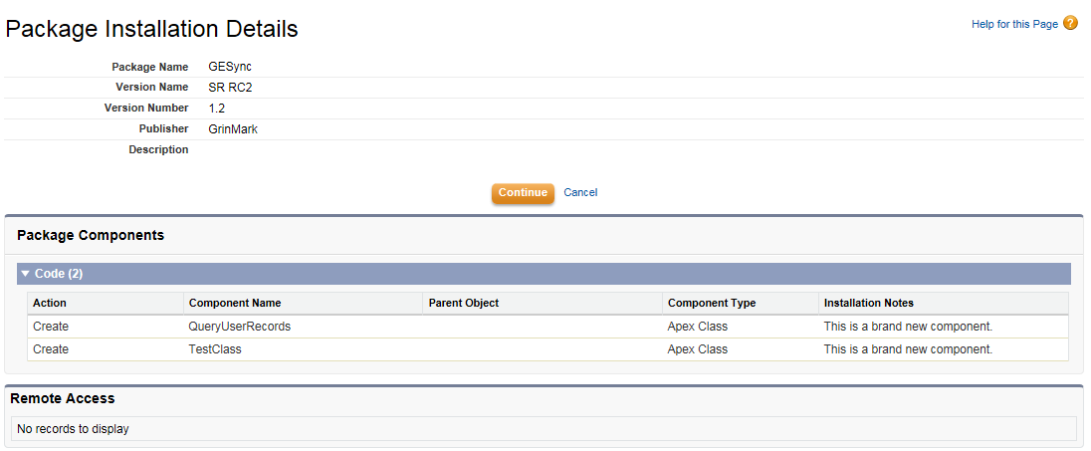
Task: Click the orange question mark help icon
Action: coord(1071,24)
